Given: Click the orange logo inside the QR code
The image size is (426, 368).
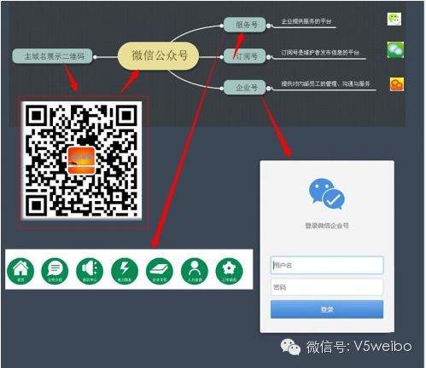Looking at the screenshot, I should 81,160.
